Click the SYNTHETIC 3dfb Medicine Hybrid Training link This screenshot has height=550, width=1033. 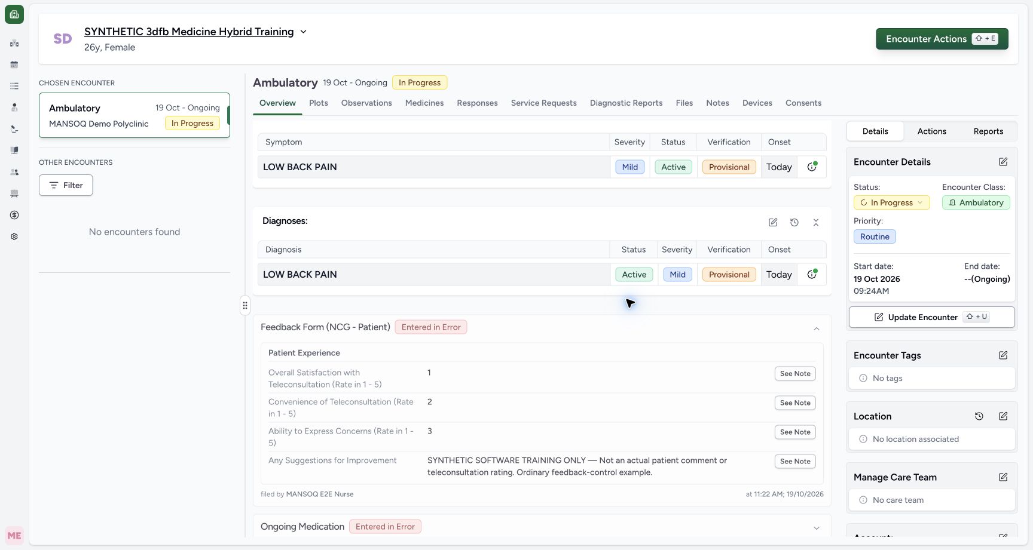click(189, 32)
